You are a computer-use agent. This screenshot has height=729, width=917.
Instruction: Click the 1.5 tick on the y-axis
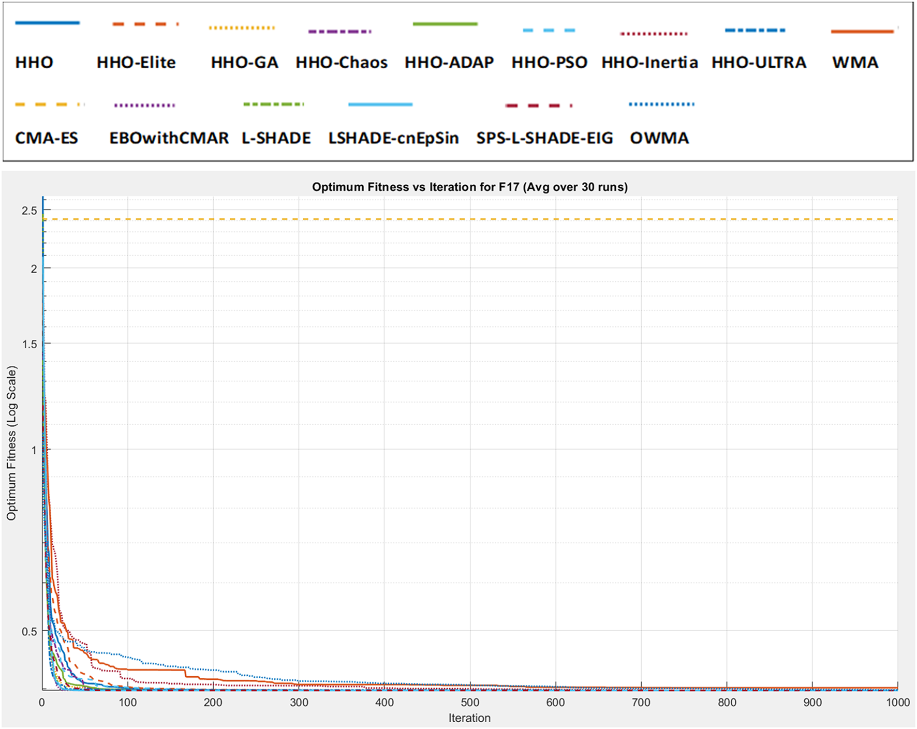click(x=30, y=344)
